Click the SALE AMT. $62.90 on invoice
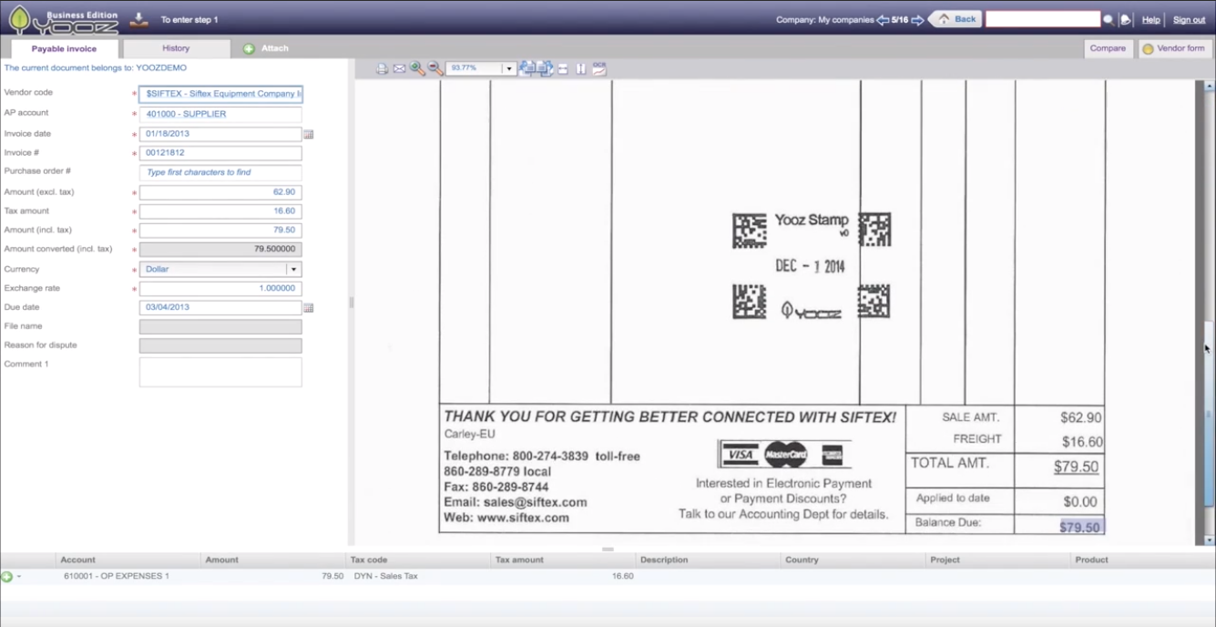 (1081, 417)
